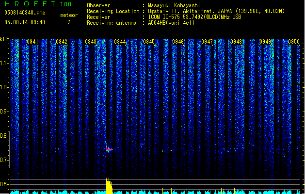Image resolution: width=305 pixels, height=194 pixels.
Task: Click the version number 1.0.0
Action: click(x=66, y=4)
